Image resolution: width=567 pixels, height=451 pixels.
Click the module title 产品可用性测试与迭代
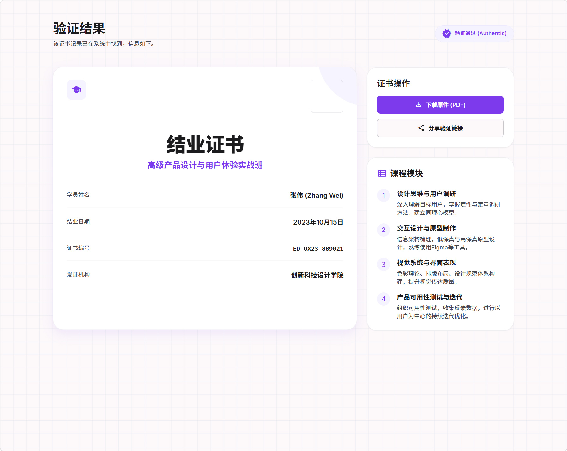pyautogui.click(x=430, y=297)
